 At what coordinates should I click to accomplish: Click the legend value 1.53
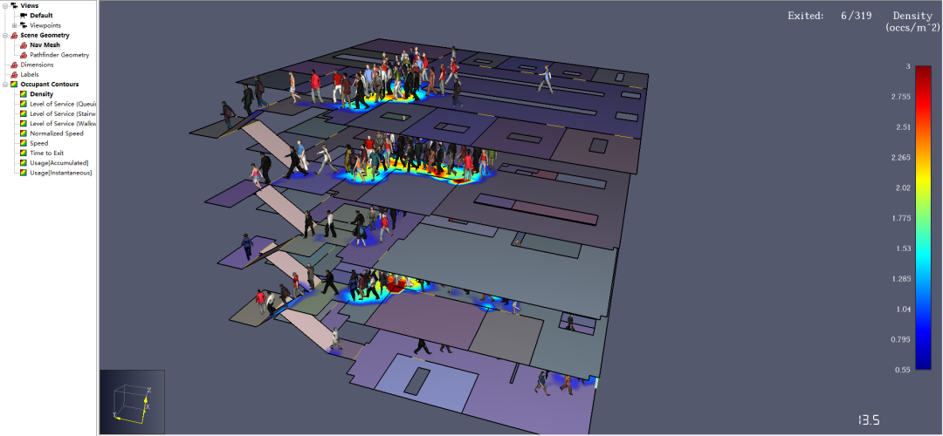point(903,249)
